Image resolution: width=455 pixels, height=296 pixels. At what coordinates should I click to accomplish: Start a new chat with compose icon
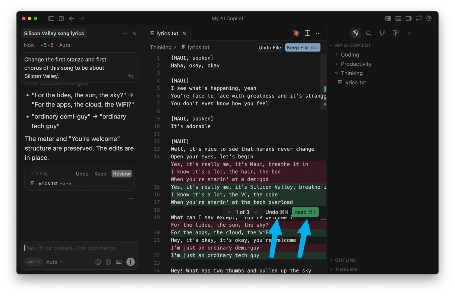pos(62,18)
